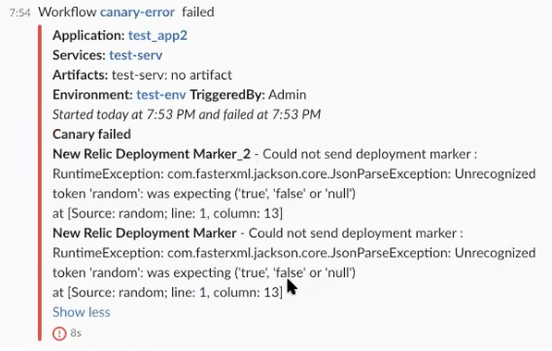
Task: Click the TriggeredBy Admin text
Action: tap(248, 95)
